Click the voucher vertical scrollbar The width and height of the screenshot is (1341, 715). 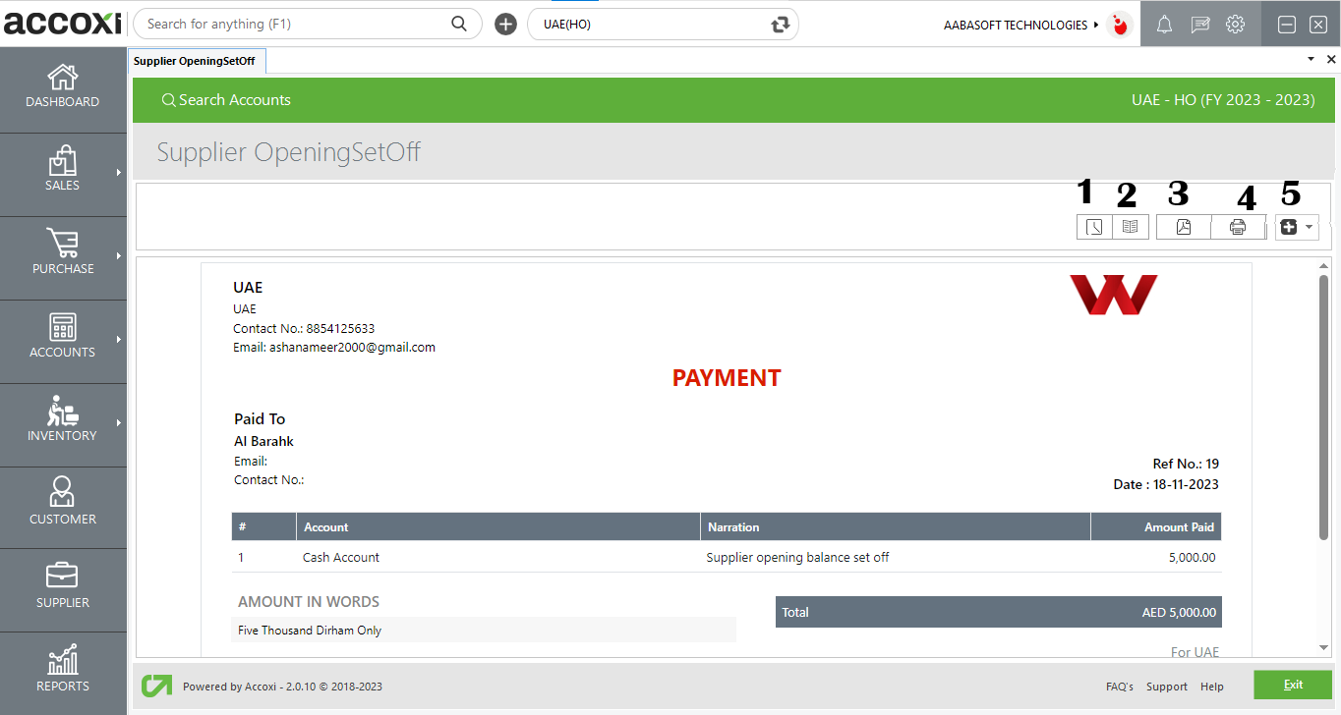[1323, 407]
